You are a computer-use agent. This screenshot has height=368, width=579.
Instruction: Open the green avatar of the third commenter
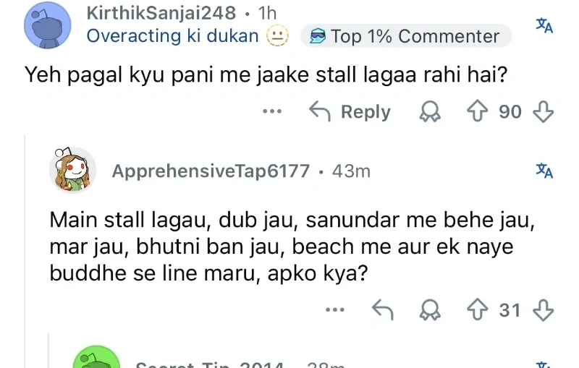[98, 359]
